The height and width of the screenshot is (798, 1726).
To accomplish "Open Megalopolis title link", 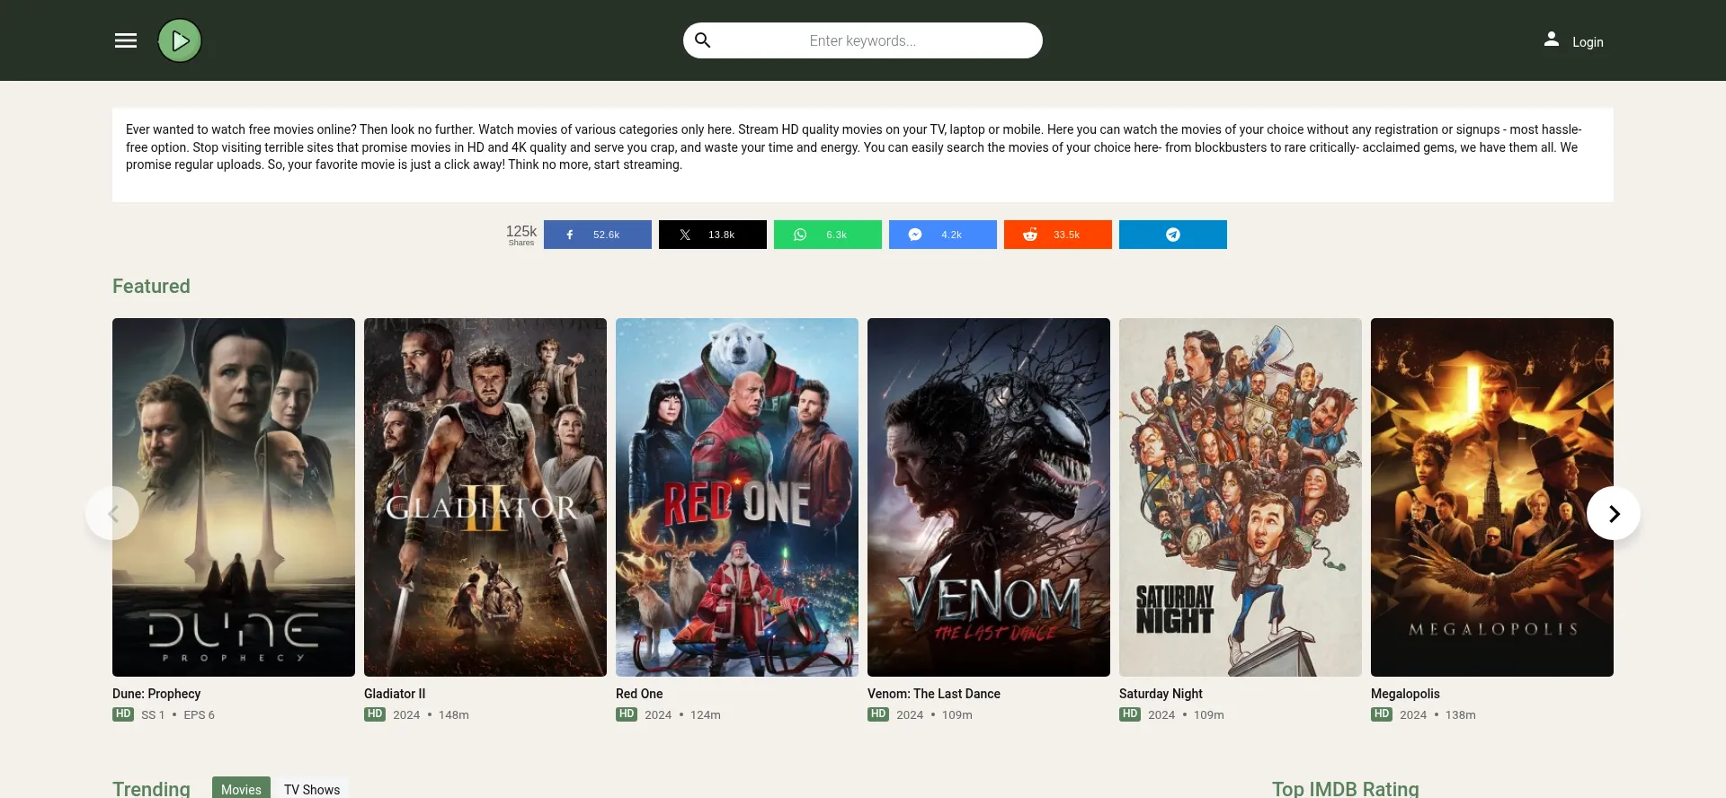I will coord(1405,694).
